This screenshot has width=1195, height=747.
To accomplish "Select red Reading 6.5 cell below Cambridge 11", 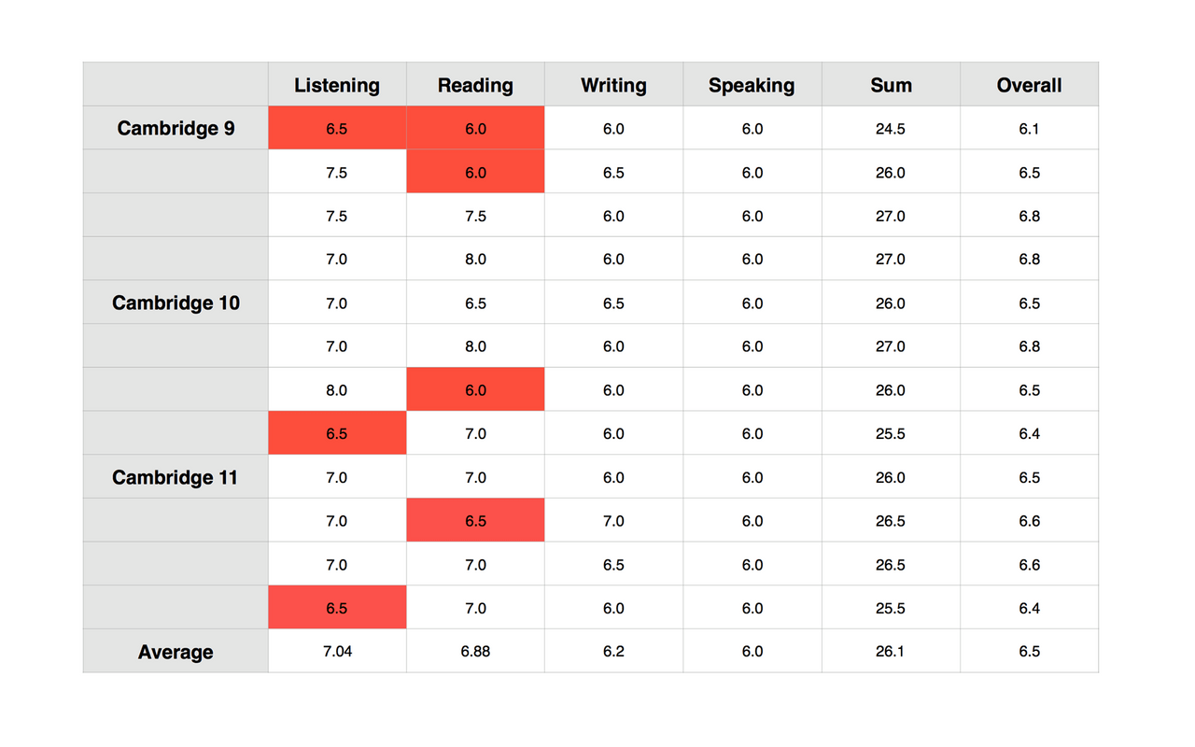I will click(475, 521).
